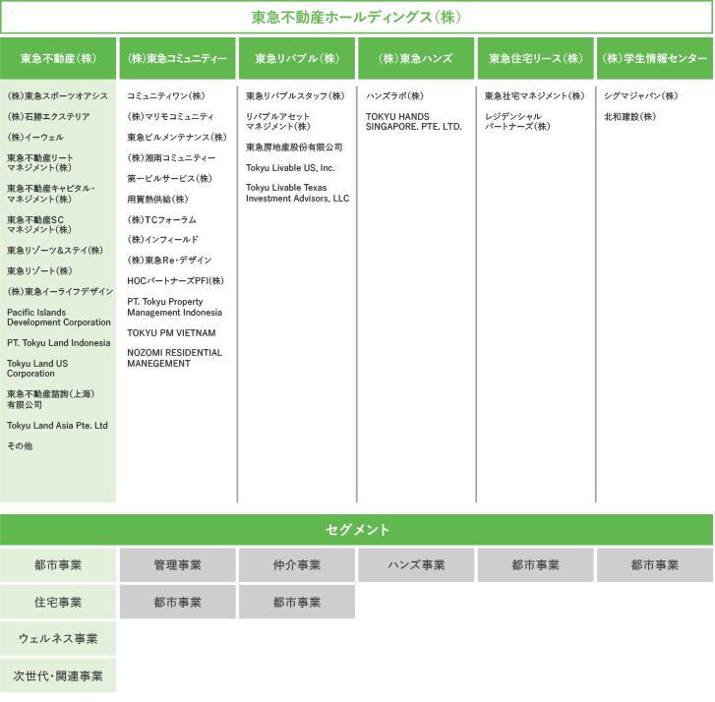The height and width of the screenshot is (702, 715).
Task: Click 東急ビルメンテナンス(株) entry
Action: (177, 137)
